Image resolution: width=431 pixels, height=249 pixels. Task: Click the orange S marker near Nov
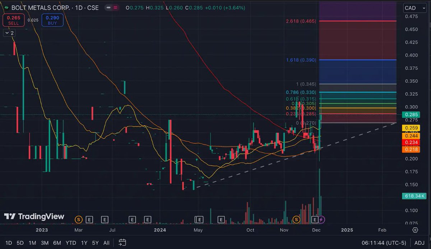coord(296,219)
